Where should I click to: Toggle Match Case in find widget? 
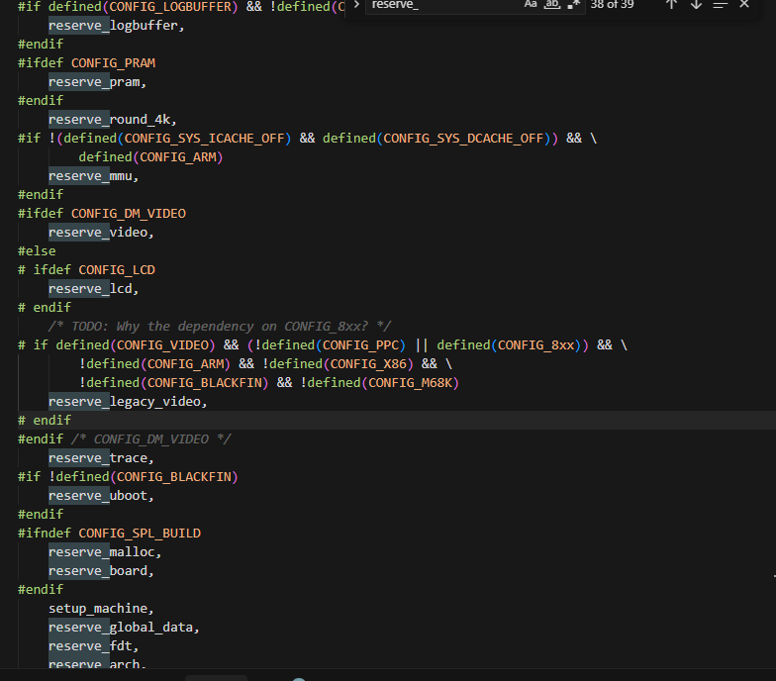pyautogui.click(x=531, y=4)
